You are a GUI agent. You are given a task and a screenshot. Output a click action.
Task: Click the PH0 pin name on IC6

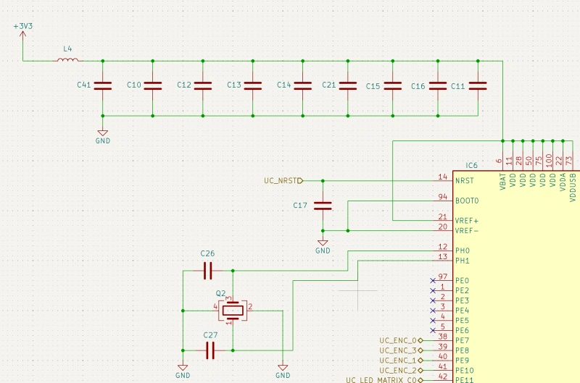pos(463,250)
